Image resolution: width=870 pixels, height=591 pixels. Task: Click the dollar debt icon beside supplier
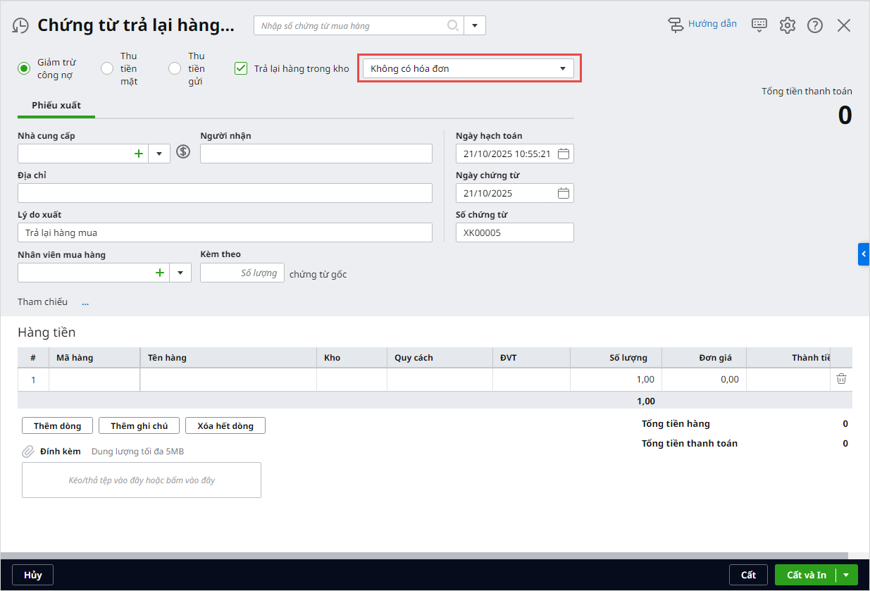click(x=183, y=152)
